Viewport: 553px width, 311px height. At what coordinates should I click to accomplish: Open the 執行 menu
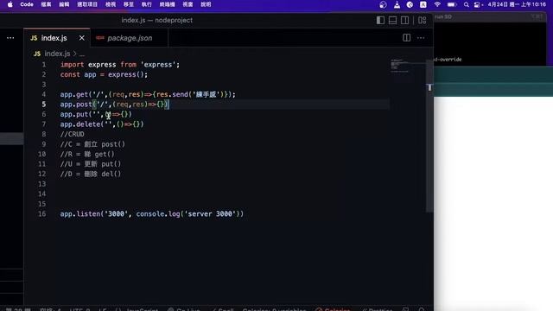[147, 4]
